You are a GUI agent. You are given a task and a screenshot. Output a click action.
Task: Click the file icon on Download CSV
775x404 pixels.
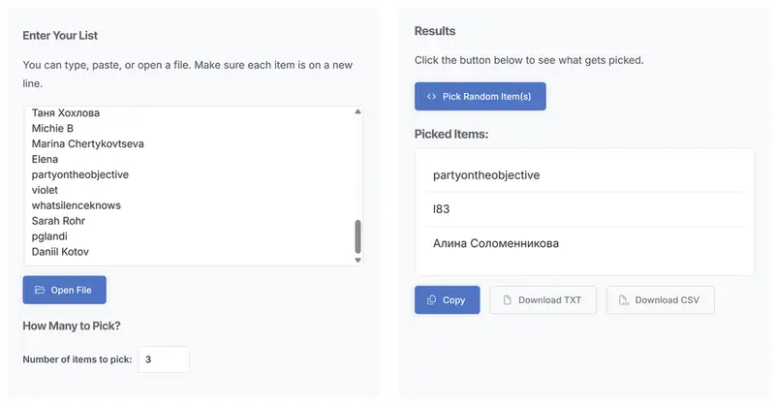pyautogui.click(x=624, y=300)
